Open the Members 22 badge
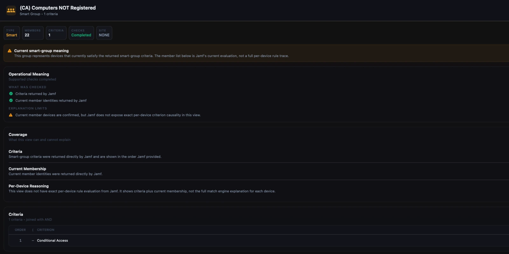 point(33,33)
